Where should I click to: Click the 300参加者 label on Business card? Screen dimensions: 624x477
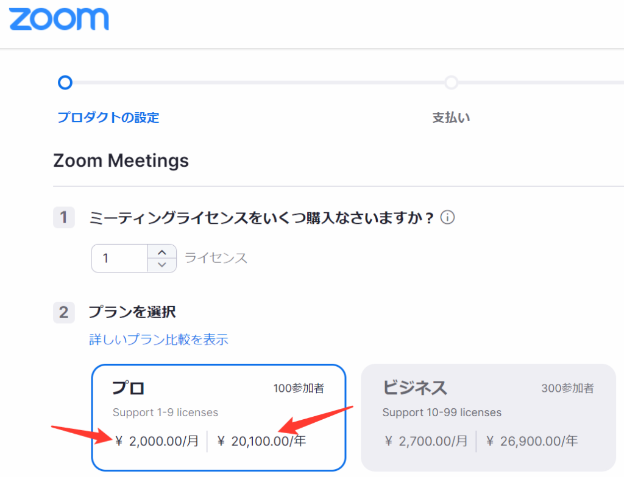[x=567, y=388]
